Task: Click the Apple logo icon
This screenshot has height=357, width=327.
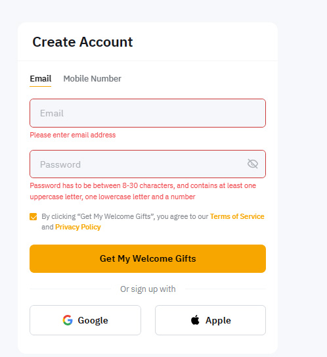Action: (x=195, y=320)
